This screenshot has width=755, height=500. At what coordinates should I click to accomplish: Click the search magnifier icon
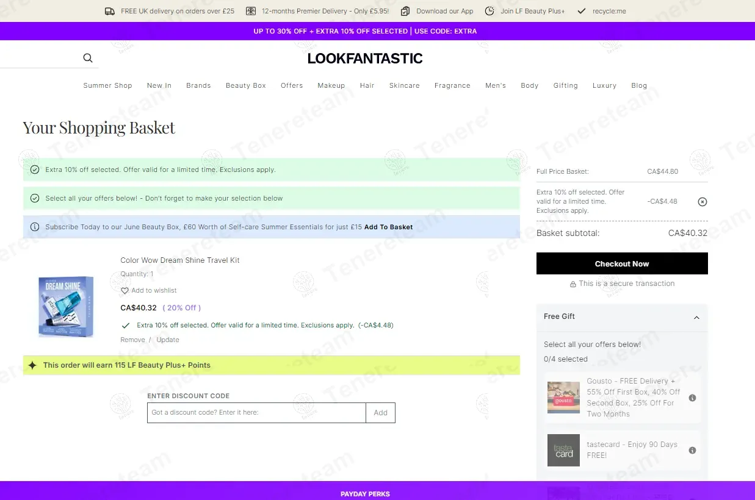(88, 58)
